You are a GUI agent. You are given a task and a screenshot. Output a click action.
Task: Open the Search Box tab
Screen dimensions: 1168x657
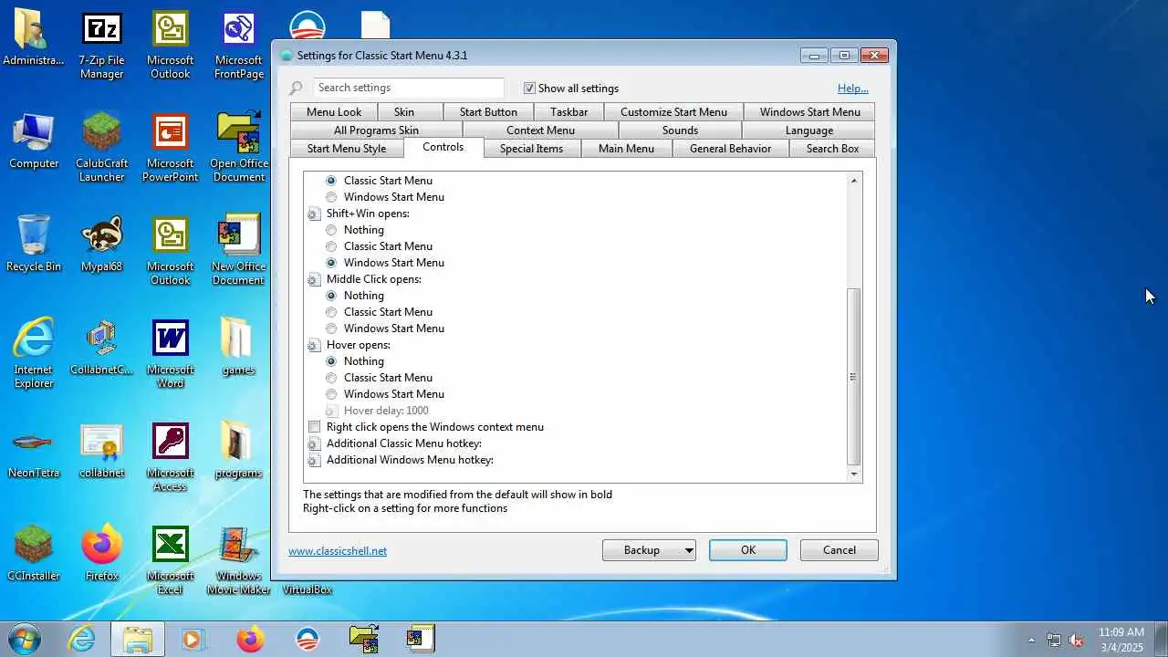[x=832, y=149]
